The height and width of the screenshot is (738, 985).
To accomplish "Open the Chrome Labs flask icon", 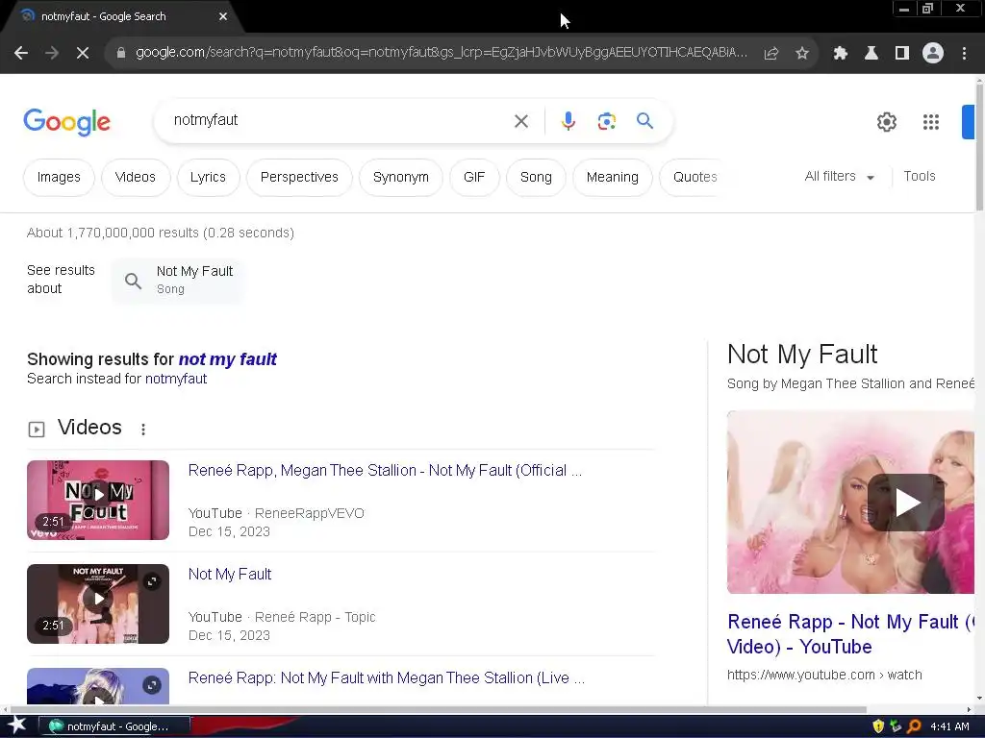I will click(871, 54).
